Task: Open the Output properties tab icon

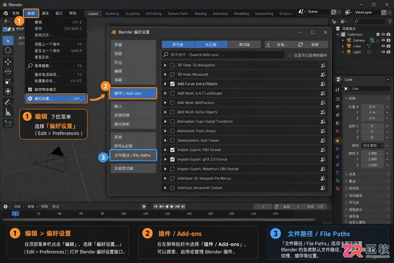Action: (337, 107)
